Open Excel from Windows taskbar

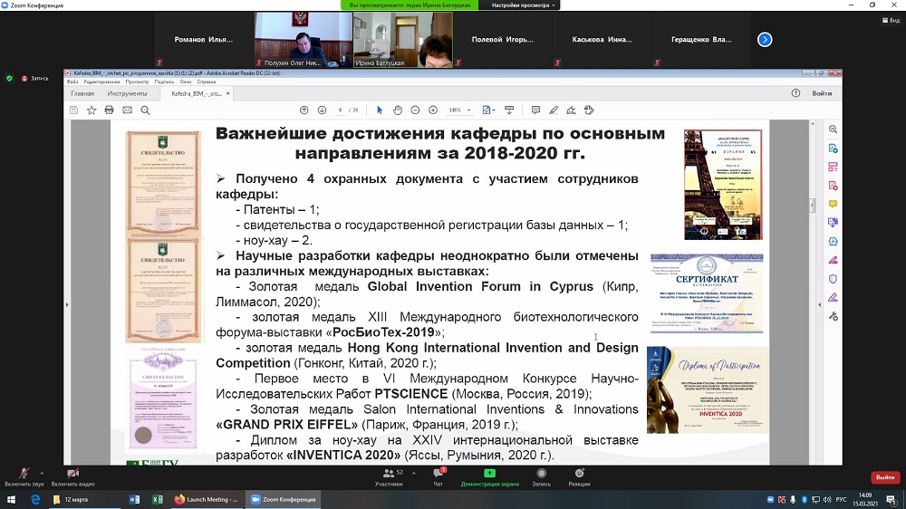tap(157, 499)
